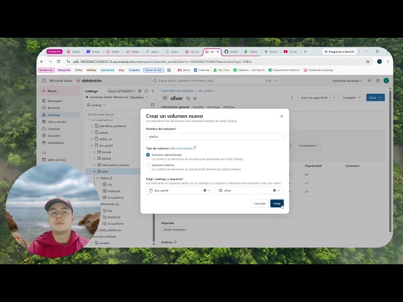This screenshot has width=403, height=302.
Task: Open Editor de SQL in the sidebar
Action: point(56,160)
